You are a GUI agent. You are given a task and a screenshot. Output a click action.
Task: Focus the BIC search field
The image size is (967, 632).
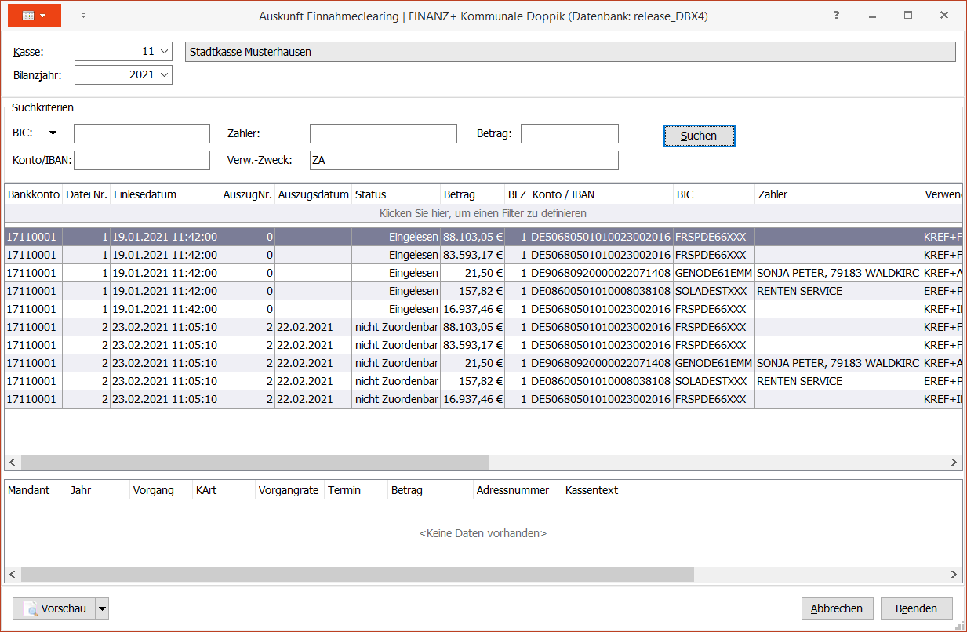pos(142,133)
